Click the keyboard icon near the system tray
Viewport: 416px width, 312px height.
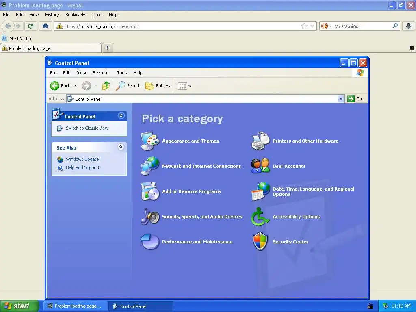(370, 306)
